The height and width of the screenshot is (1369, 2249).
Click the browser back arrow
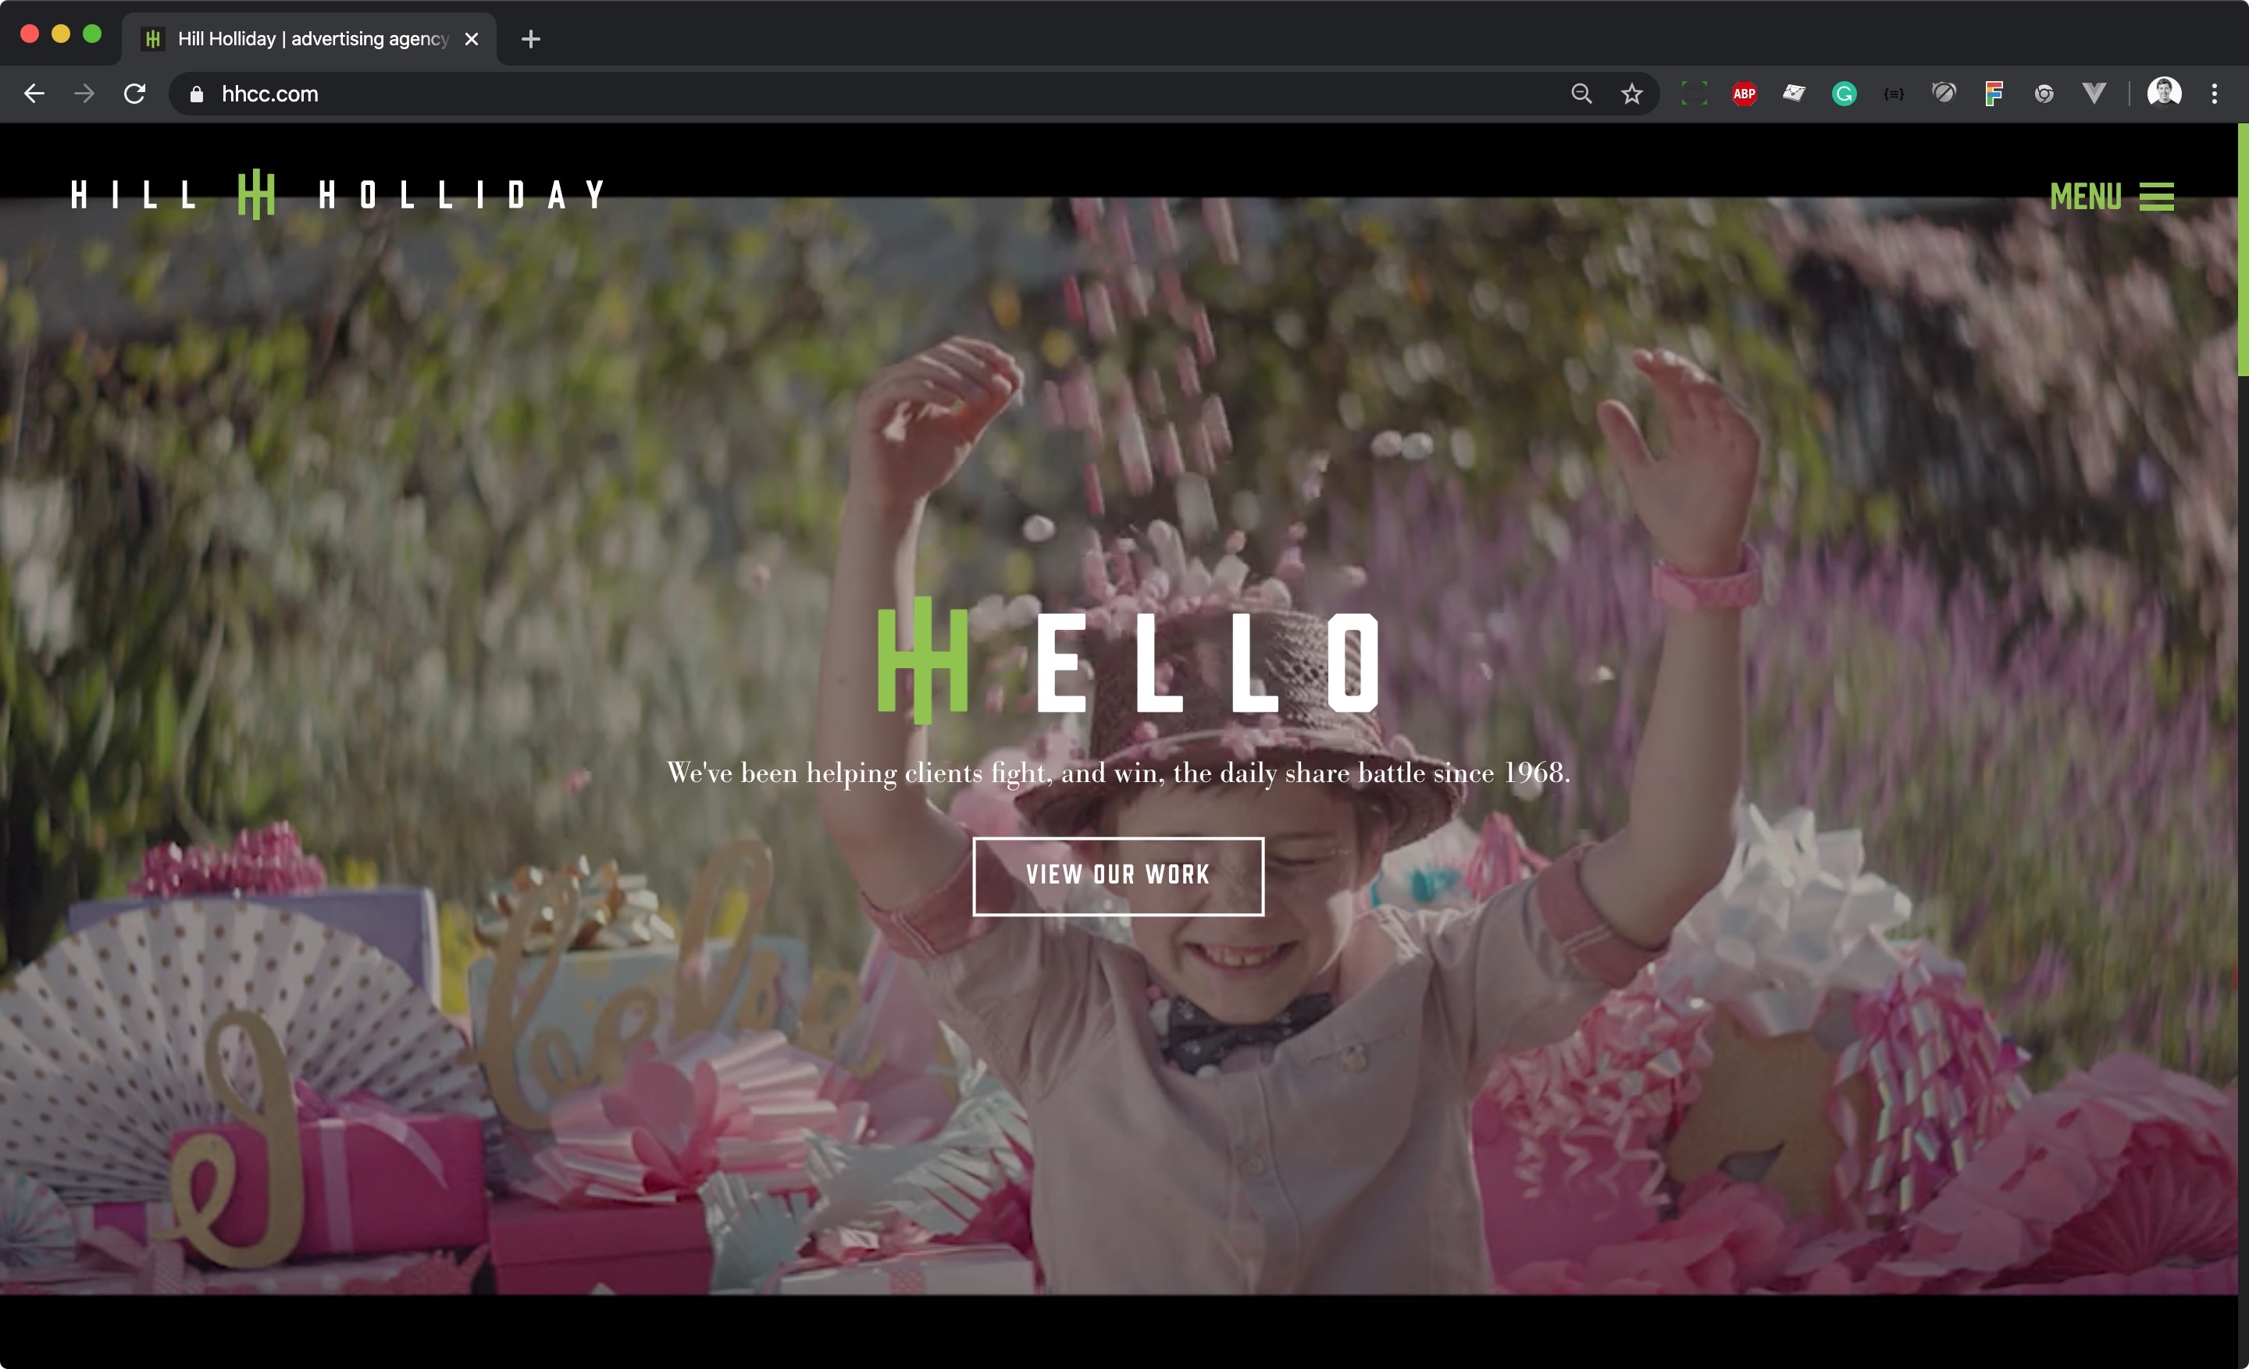pos(34,93)
